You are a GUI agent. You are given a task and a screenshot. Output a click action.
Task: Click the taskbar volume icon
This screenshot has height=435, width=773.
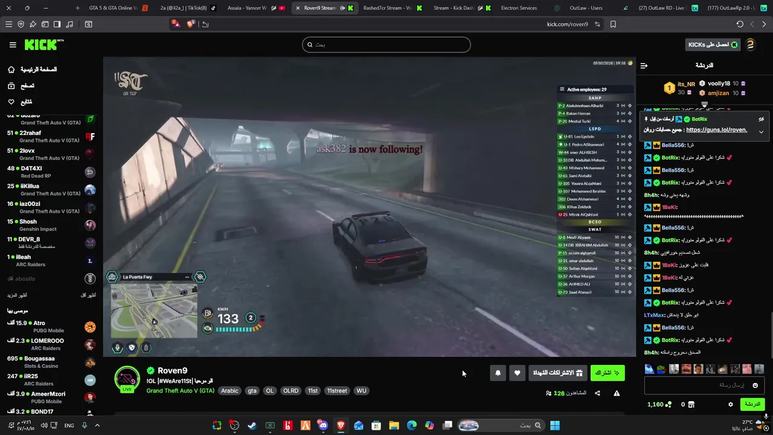tap(44, 425)
